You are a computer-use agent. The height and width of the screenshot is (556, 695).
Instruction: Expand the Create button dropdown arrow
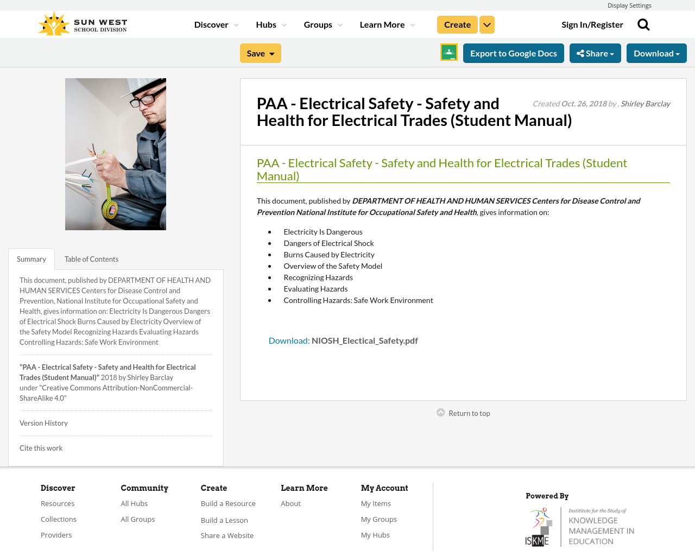pyautogui.click(x=486, y=24)
